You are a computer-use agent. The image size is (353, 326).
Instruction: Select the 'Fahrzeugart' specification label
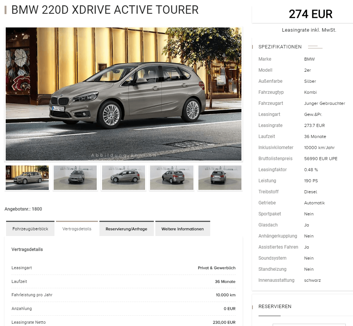(271, 103)
